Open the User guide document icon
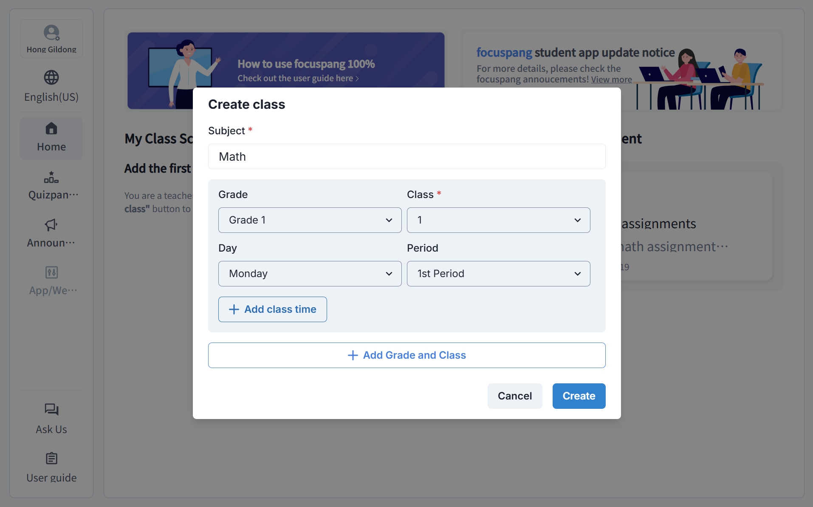 51,459
